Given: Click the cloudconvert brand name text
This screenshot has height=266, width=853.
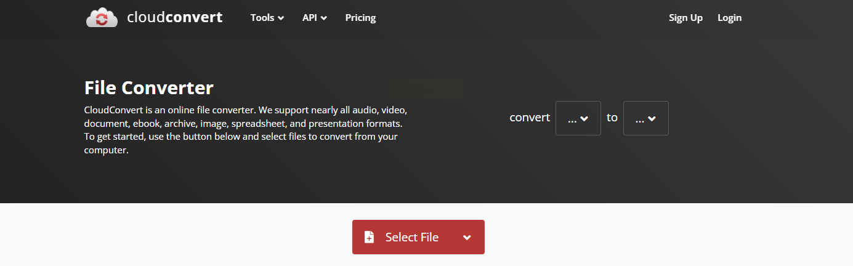Looking at the screenshot, I should pos(174,17).
